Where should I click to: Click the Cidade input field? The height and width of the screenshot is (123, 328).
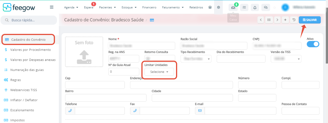click(192, 98)
